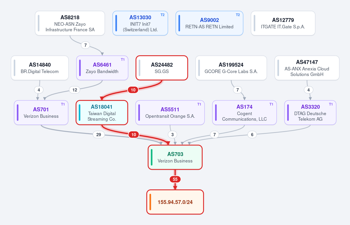Open the AS47147 Anexia Cloud node
This screenshot has width=350, height=225.
(x=307, y=68)
